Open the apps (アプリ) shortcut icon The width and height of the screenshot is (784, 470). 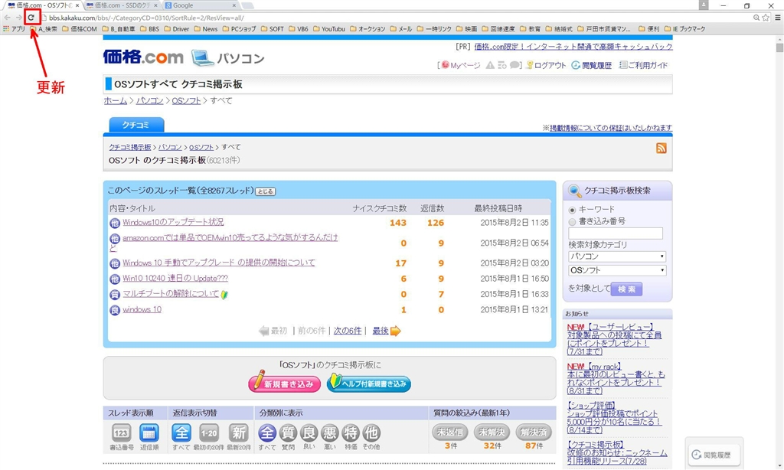(6, 29)
